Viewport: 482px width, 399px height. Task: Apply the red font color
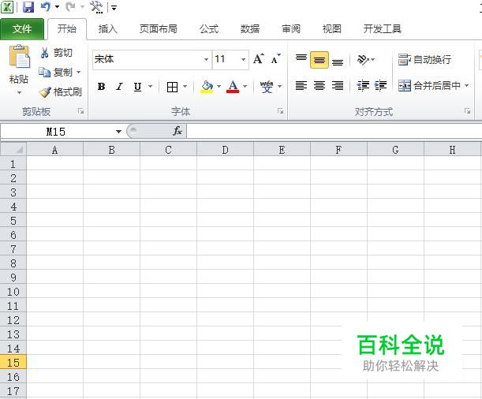point(233,87)
